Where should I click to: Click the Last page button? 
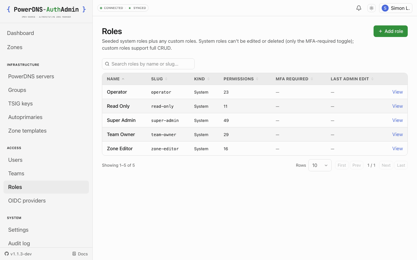401,165
